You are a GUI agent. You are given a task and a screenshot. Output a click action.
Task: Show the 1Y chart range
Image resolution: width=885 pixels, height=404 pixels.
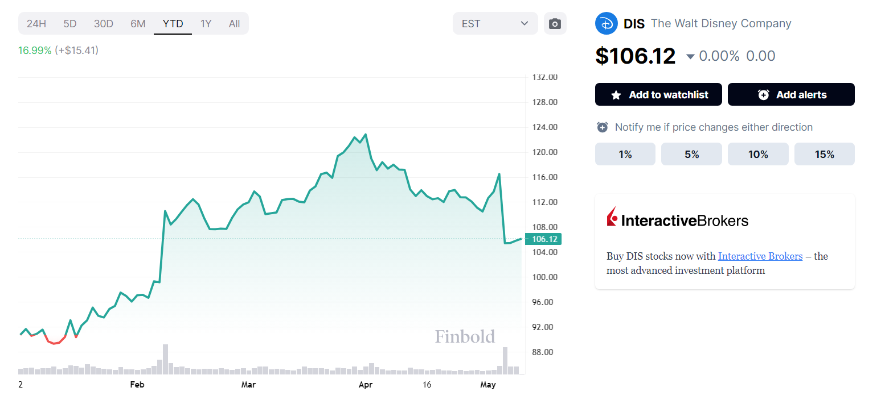click(x=206, y=23)
